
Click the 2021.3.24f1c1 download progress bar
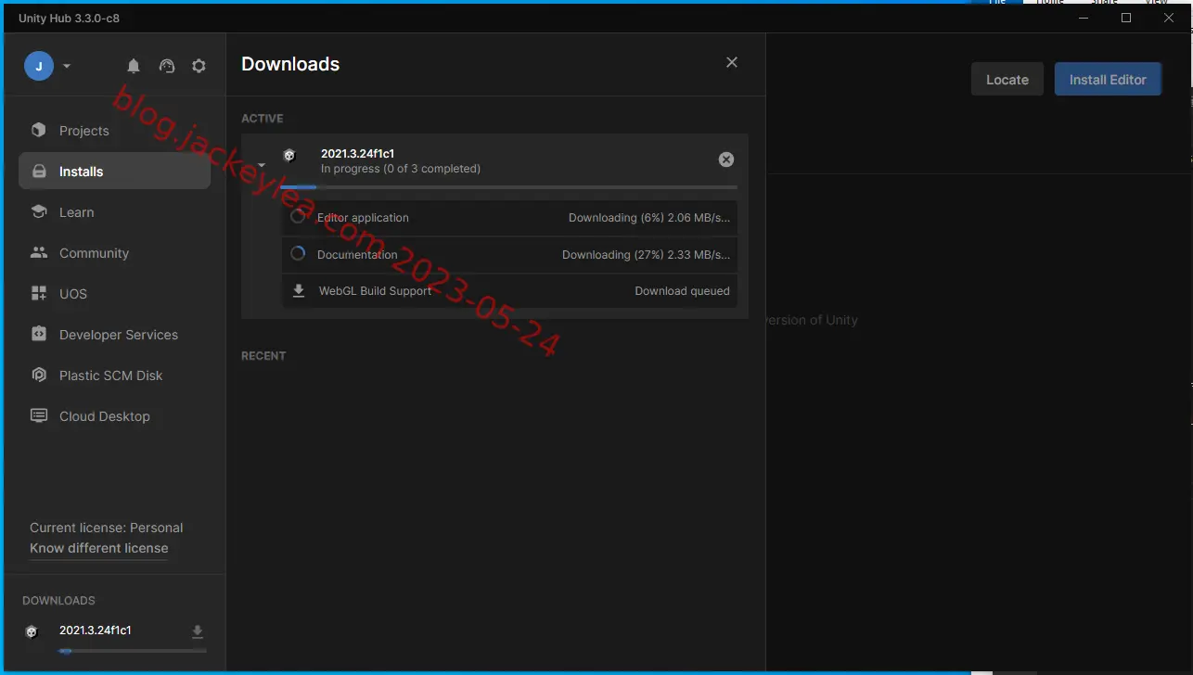tap(508, 187)
